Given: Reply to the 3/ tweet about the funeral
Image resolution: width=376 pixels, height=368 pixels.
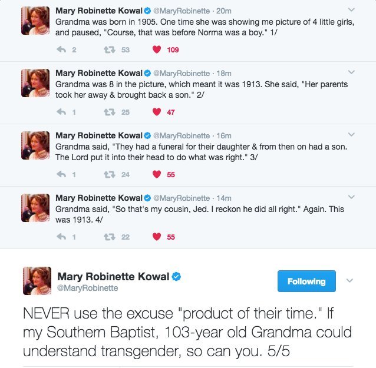Looking at the screenshot, I should pyautogui.click(x=61, y=174).
